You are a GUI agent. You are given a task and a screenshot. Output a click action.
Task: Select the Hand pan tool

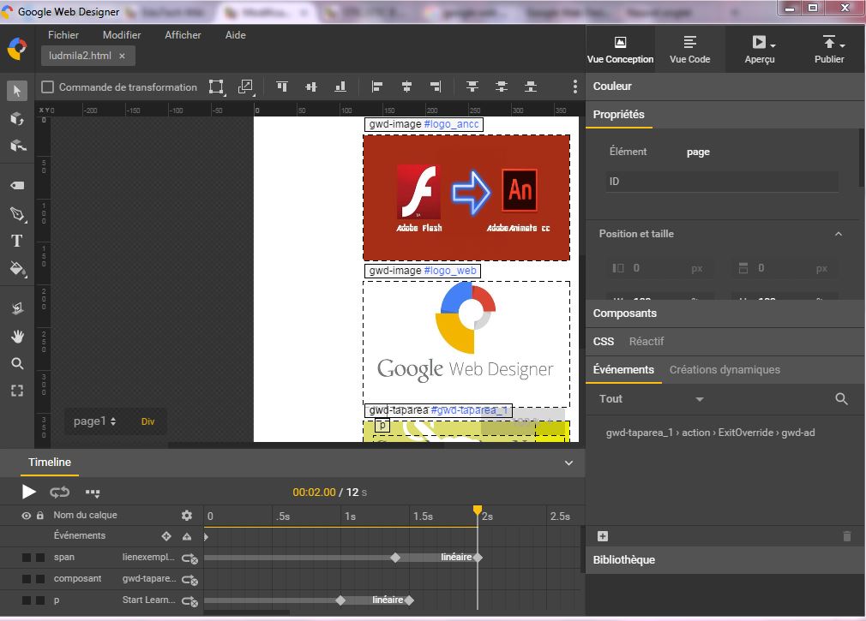(x=17, y=337)
